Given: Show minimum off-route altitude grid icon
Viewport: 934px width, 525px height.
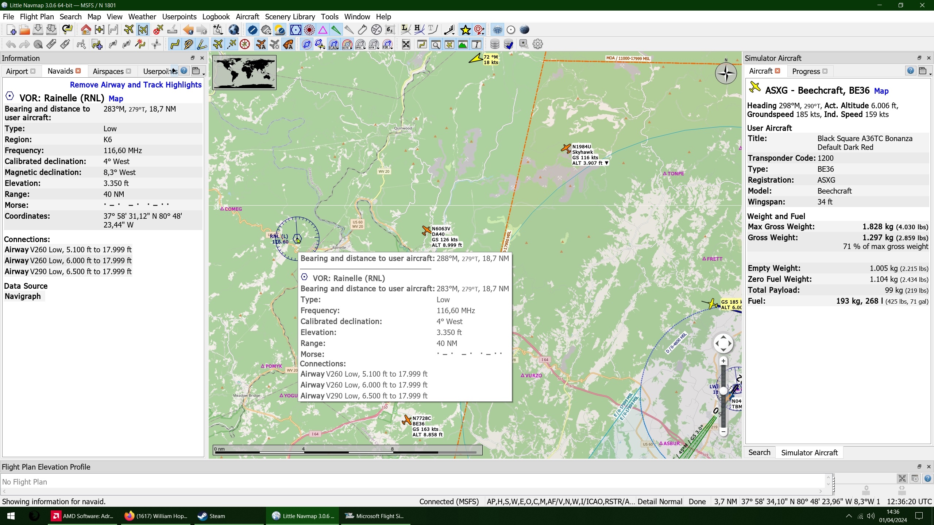Looking at the screenshot, I should point(390,30).
